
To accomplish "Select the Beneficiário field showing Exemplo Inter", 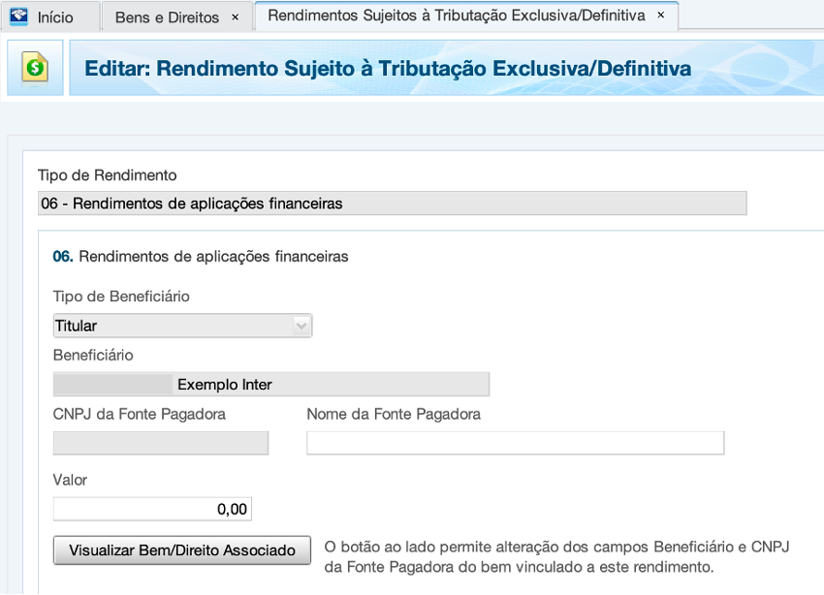I will 269,384.
